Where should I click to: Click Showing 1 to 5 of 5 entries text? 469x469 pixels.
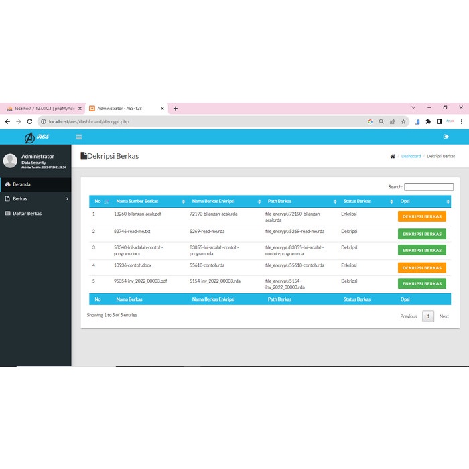[x=112, y=315]
